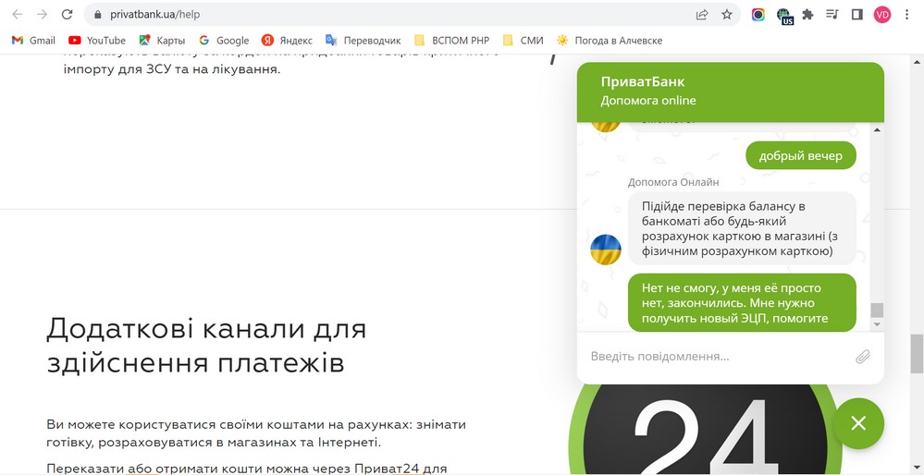Open the YouTube bookmark
924x475 pixels.
[x=97, y=41]
